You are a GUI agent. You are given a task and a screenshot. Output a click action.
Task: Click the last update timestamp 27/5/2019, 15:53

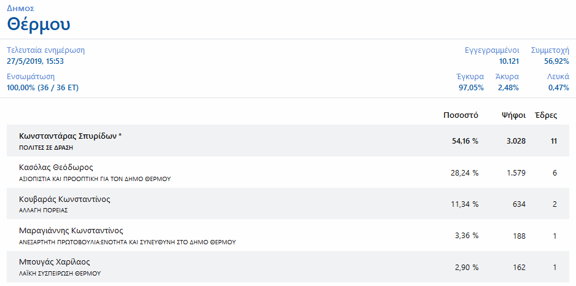coord(35,61)
